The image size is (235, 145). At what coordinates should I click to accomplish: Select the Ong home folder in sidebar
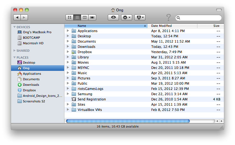point(38,68)
